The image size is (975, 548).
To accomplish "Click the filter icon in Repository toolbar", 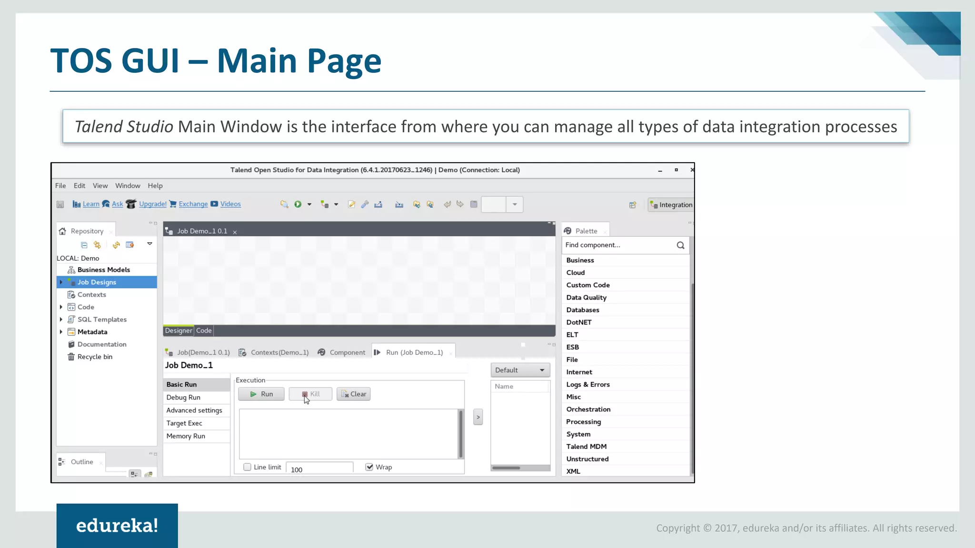I will [x=129, y=245].
